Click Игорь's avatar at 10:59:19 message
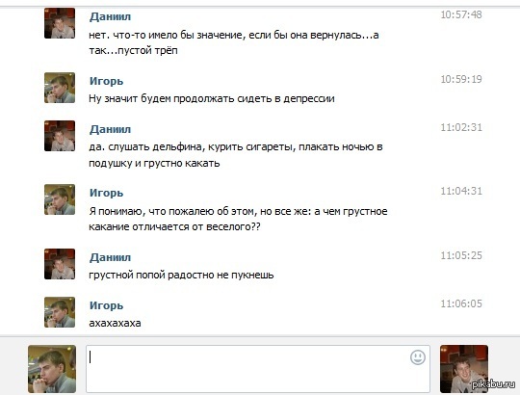Screen dimensions: 520x395 click(x=60, y=88)
